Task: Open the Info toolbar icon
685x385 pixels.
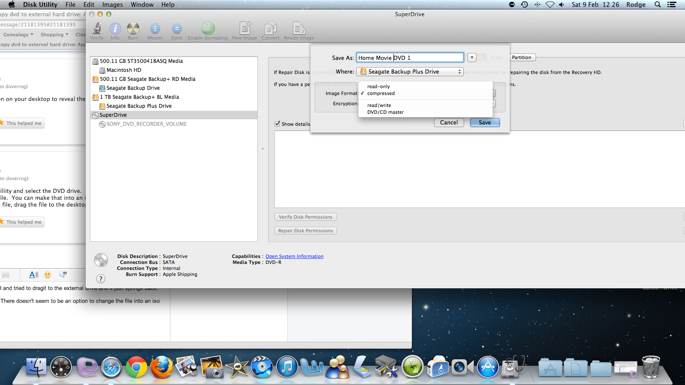Action: tap(115, 29)
